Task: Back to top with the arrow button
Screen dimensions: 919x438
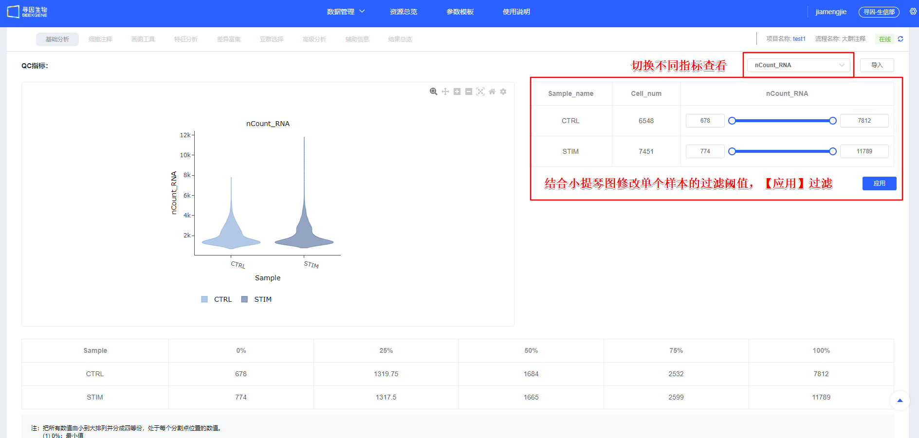Action: pos(900,401)
